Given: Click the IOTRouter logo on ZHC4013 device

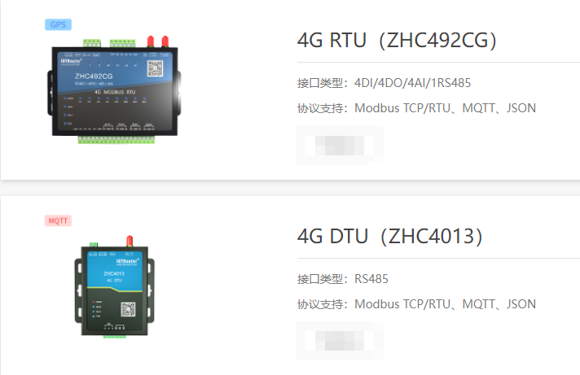Looking at the screenshot, I should pos(127,262).
